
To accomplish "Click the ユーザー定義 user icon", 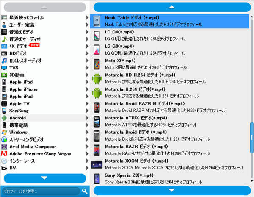I will [x=4, y=25].
